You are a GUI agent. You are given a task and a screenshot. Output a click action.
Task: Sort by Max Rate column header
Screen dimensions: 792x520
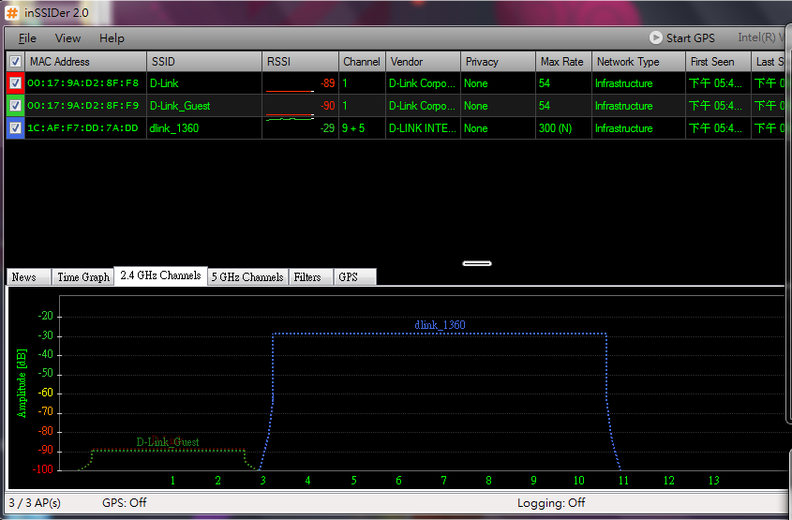tap(563, 62)
